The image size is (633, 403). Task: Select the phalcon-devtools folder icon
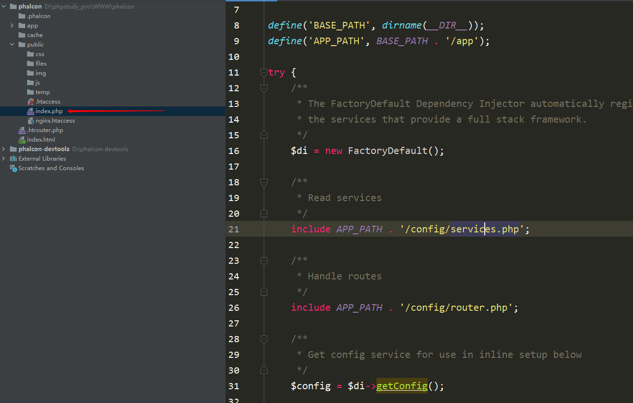pyautogui.click(x=13, y=149)
